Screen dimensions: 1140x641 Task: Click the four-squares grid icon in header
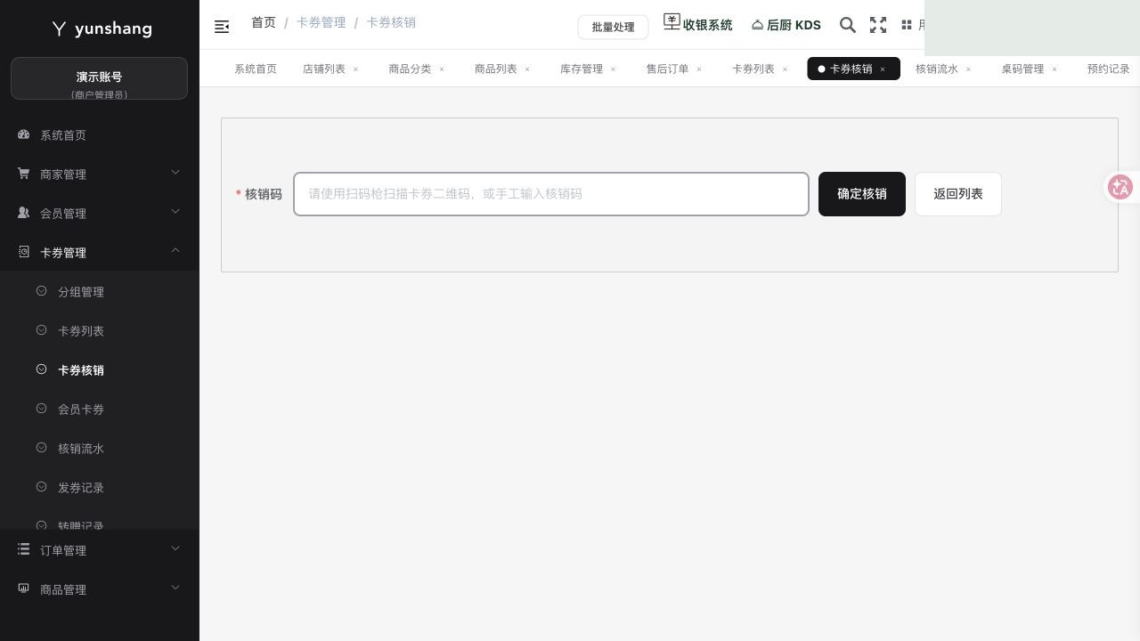coord(907,25)
